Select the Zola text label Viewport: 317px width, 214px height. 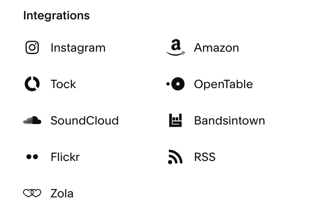(62, 193)
